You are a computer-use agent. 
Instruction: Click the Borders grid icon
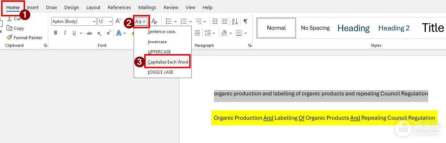tap(239, 33)
